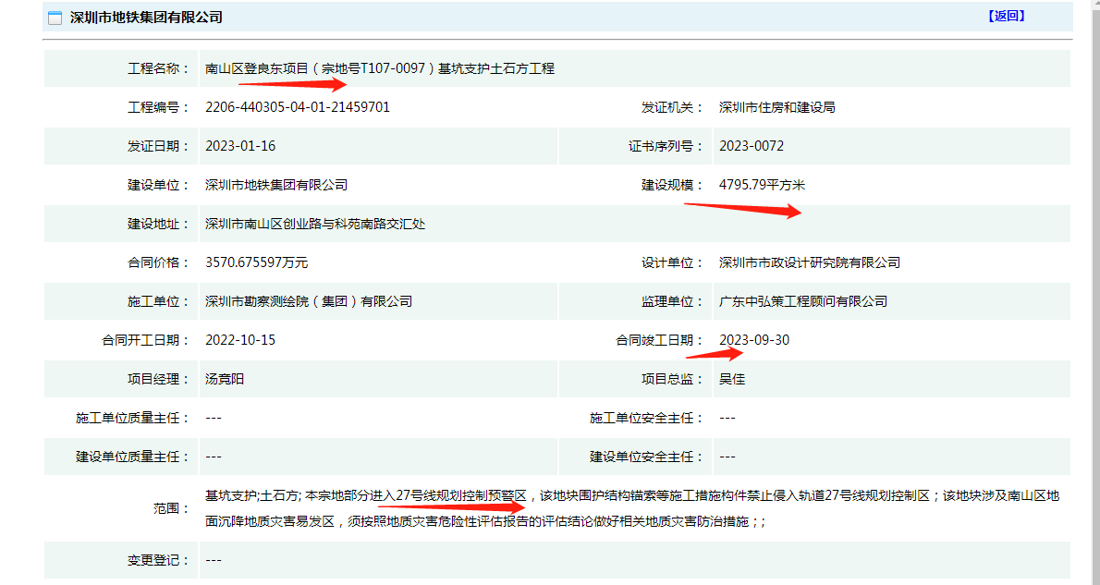The width and height of the screenshot is (1100, 585).
Task: Select the project number 2206-440305-04-01-21459701
Action: [297, 107]
